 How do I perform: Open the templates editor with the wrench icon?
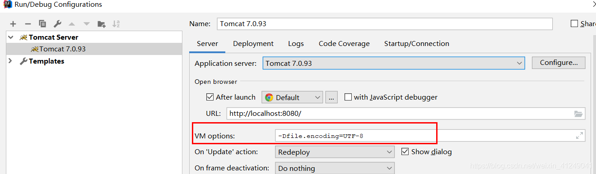click(57, 24)
